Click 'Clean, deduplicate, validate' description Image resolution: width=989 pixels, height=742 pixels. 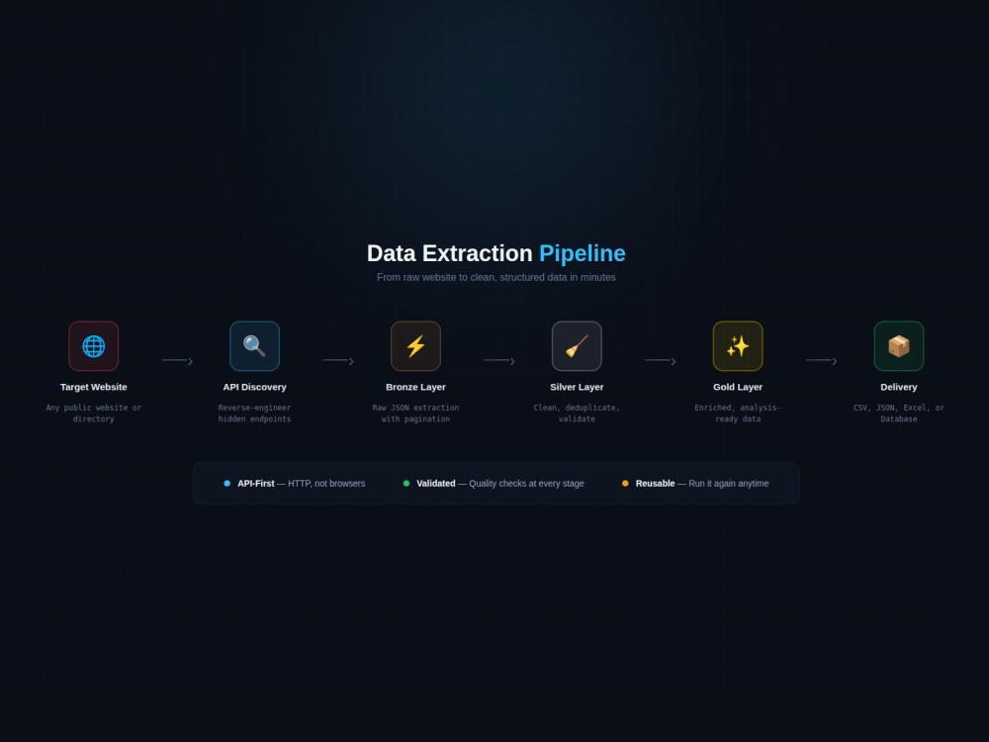tap(578, 414)
